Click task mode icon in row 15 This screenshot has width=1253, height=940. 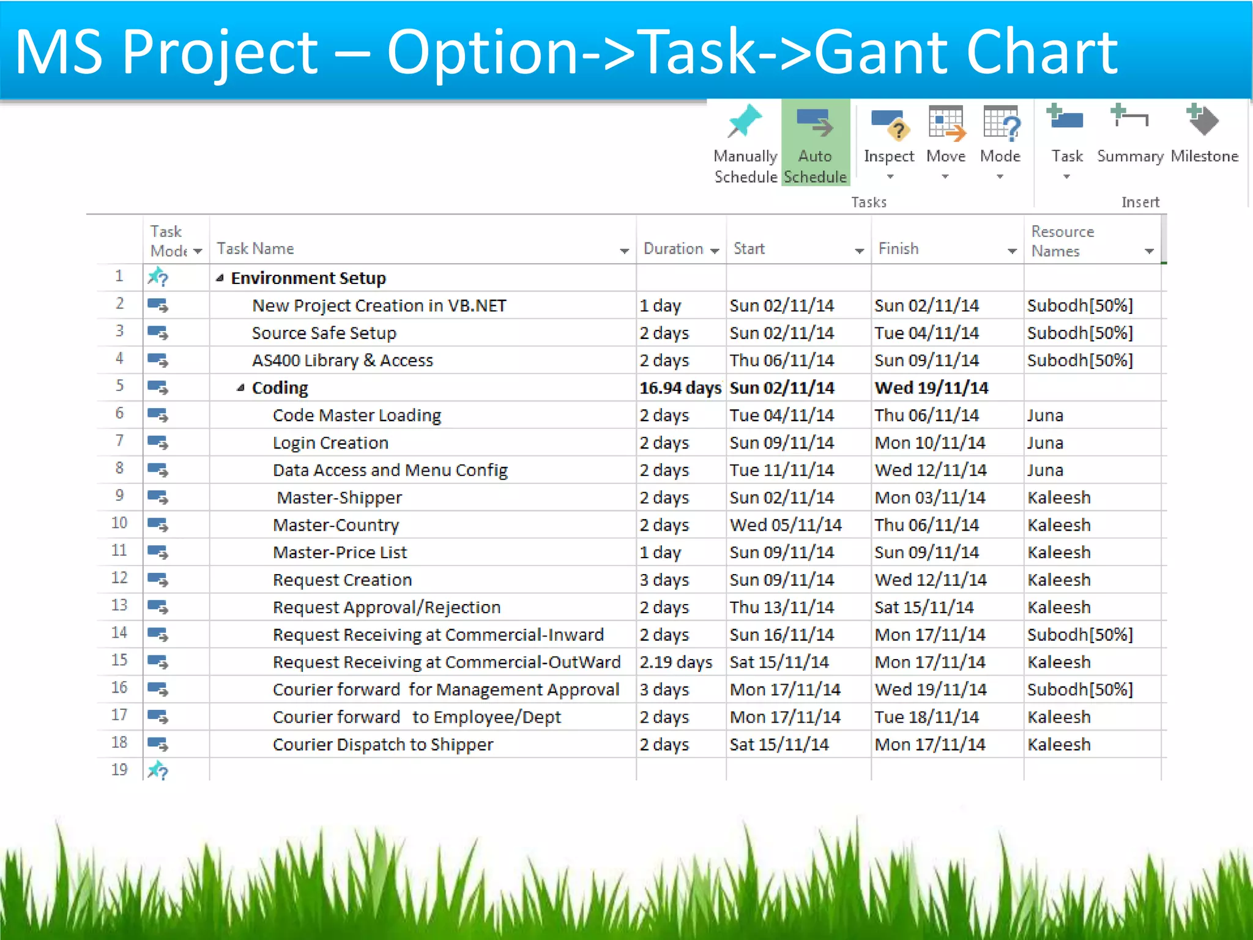pos(158,662)
